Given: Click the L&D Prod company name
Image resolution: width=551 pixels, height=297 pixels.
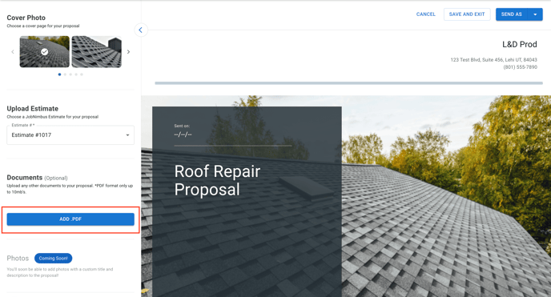Looking at the screenshot, I should pyautogui.click(x=520, y=45).
